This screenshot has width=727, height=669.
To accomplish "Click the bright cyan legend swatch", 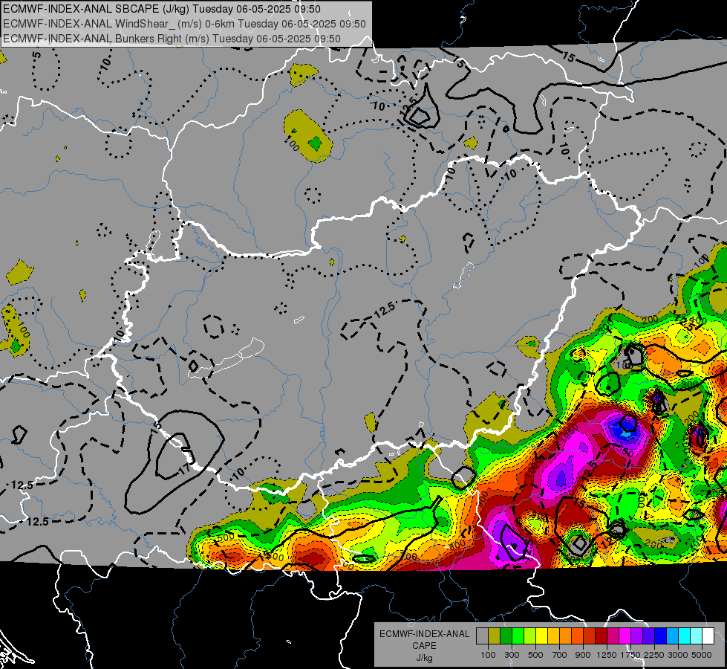I will pos(685,636).
